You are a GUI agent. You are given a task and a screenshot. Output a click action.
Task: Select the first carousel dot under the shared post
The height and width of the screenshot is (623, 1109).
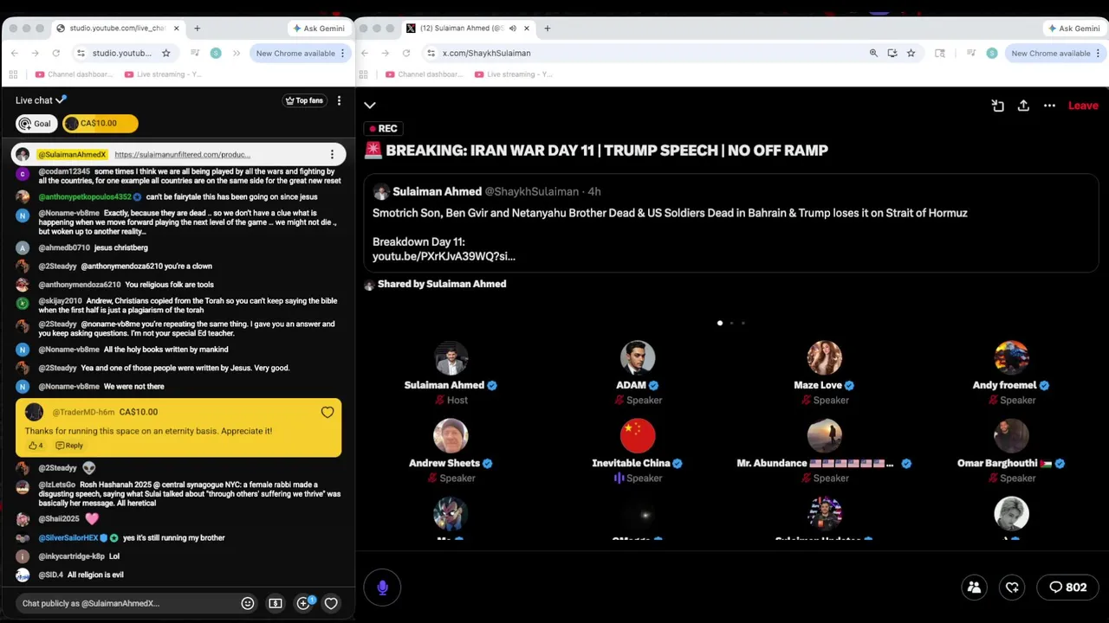coord(720,323)
